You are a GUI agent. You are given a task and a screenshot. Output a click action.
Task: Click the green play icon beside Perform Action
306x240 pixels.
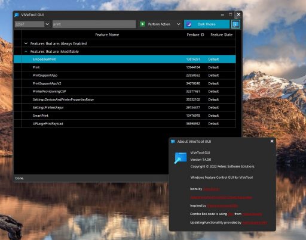[142, 24]
